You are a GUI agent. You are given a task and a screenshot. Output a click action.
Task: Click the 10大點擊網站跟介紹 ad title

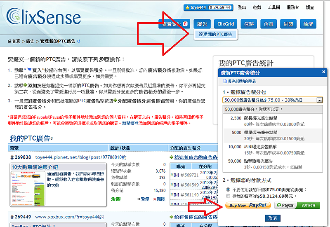coord(35,167)
